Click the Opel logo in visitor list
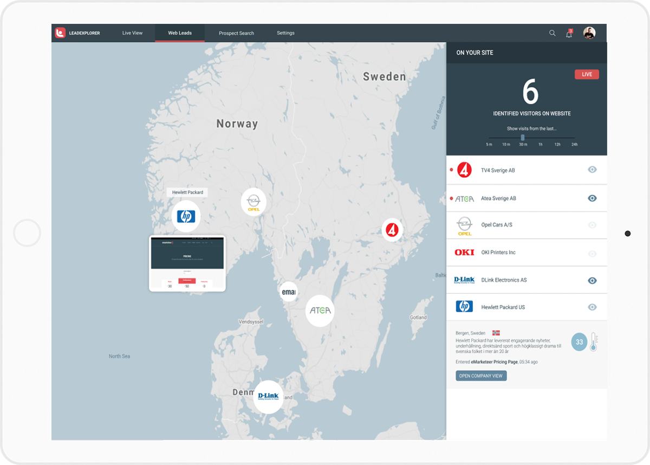 coord(464,225)
